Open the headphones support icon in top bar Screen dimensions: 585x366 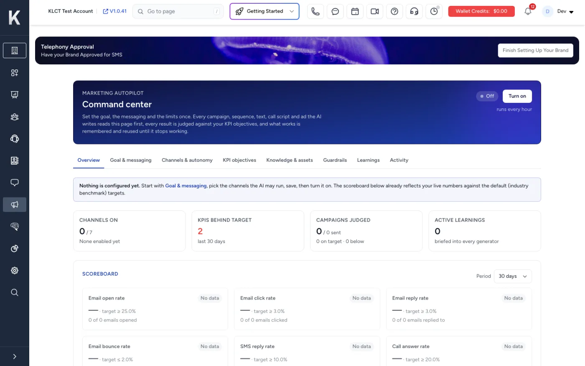coord(414,11)
